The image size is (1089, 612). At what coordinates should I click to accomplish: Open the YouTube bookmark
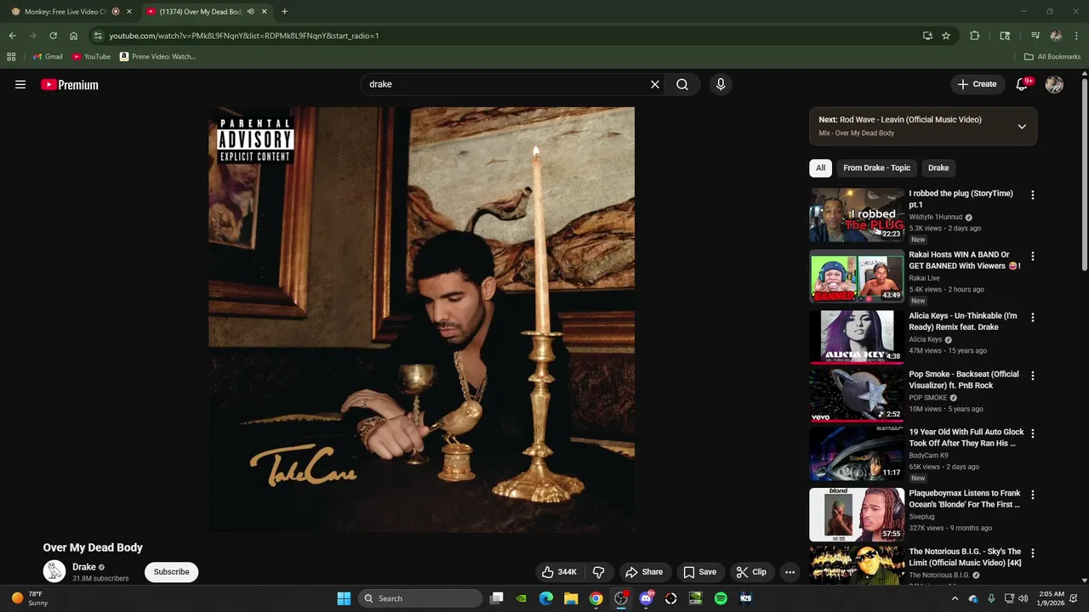[91, 56]
